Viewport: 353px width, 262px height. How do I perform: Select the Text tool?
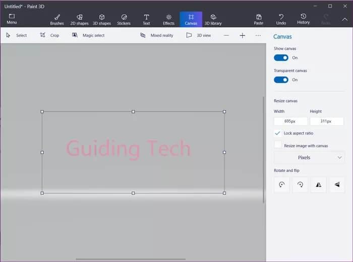click(146, 20)
